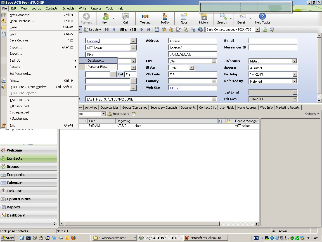
Task: Open Help Topics question mark icon
Action: point(262,17)
